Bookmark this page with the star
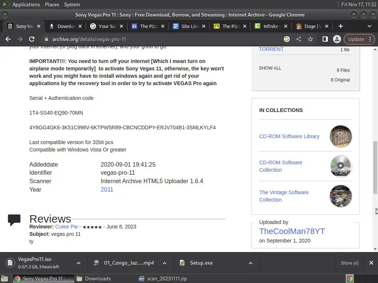This screenshot has width=378, height=283. click(310, 39)
